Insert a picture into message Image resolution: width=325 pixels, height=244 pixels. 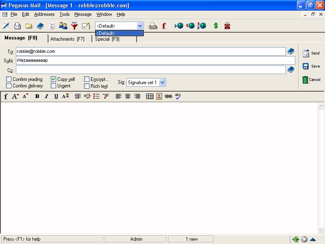point(159,96)
